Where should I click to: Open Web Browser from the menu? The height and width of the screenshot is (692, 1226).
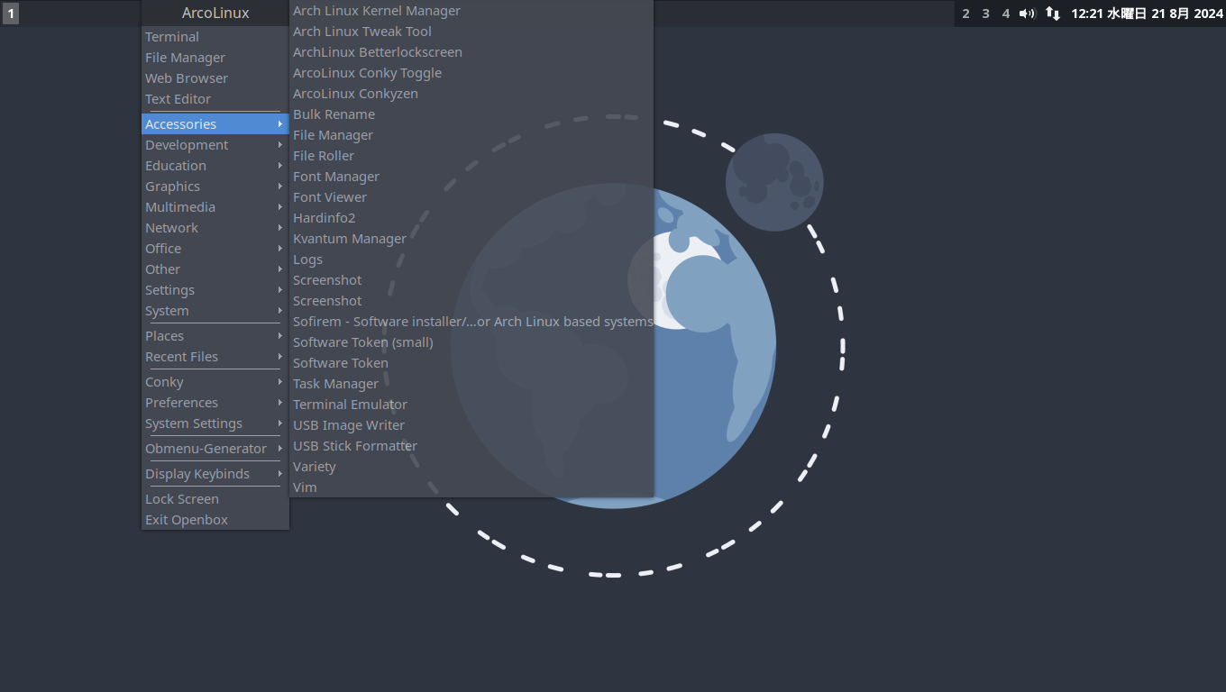point(215,78)
